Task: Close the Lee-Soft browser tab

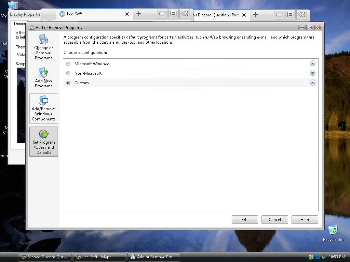Action: pos(127,14)
